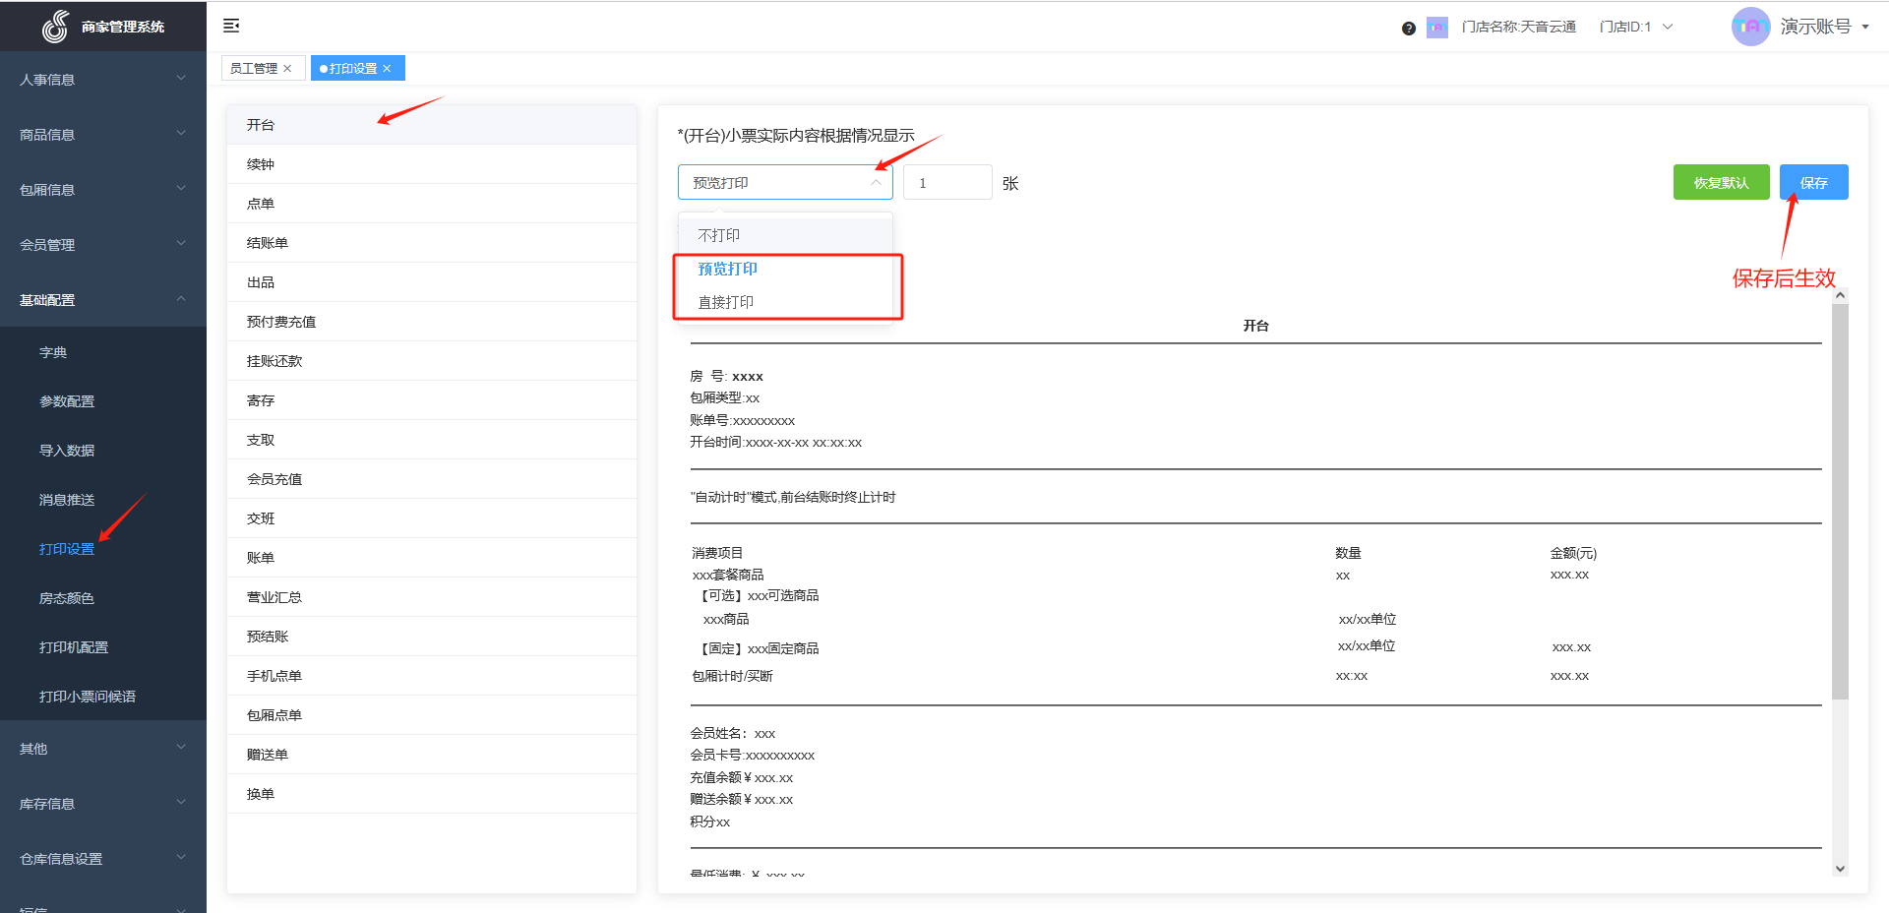This screenshot has height=913, width=1889.
Task: Open the 预览打印 print mode combo box
Action: click(785, 182)
